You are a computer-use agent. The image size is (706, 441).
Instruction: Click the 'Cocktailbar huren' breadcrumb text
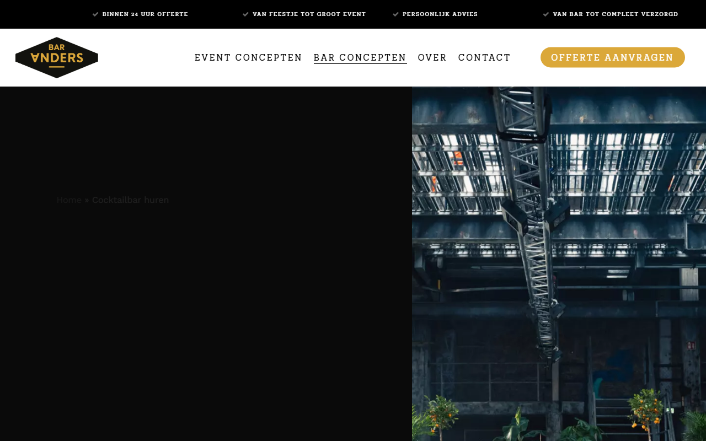[131, 200]
